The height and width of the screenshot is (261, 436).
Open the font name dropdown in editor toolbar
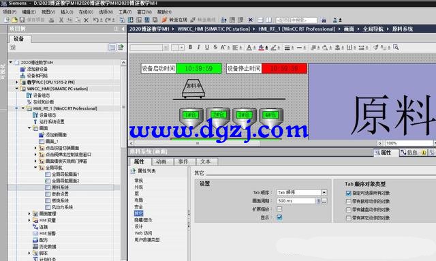click(166, 48)
